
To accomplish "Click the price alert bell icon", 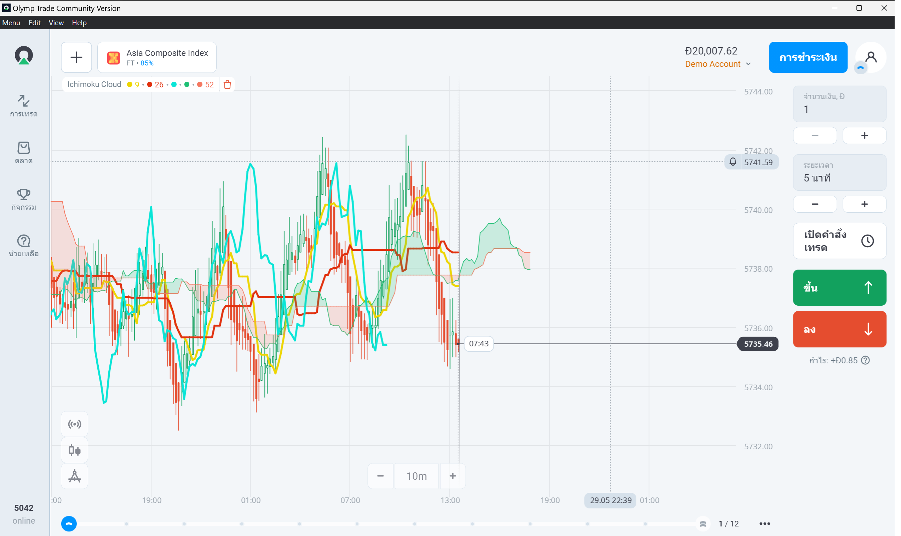I will pyautogui.click(x=733, y=162).
